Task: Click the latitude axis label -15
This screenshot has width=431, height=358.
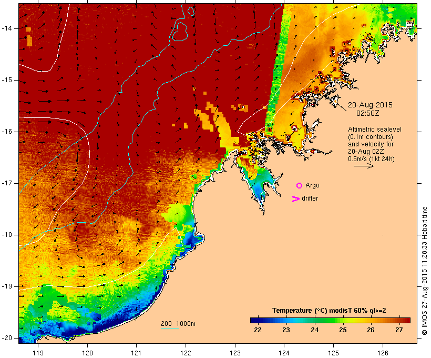Action: click(x=7, y=80)
